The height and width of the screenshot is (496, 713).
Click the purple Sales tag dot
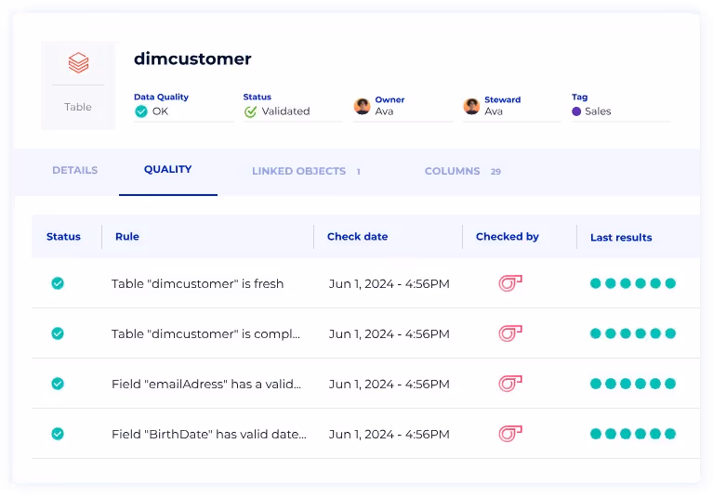(x=576, y=111)
